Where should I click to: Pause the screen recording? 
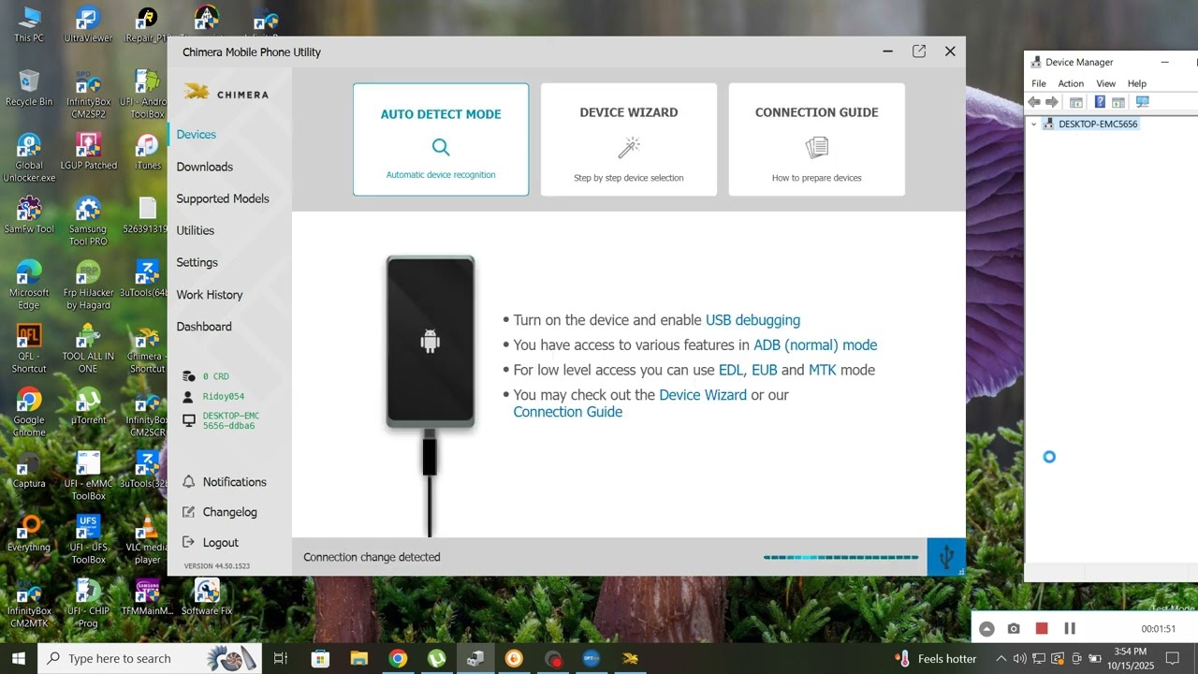click(1070, 629)
